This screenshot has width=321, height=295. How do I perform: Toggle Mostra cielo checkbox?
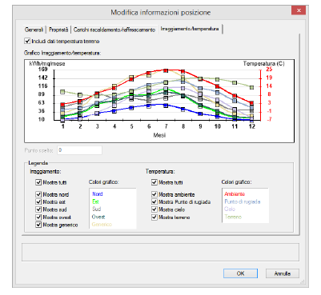154,209
